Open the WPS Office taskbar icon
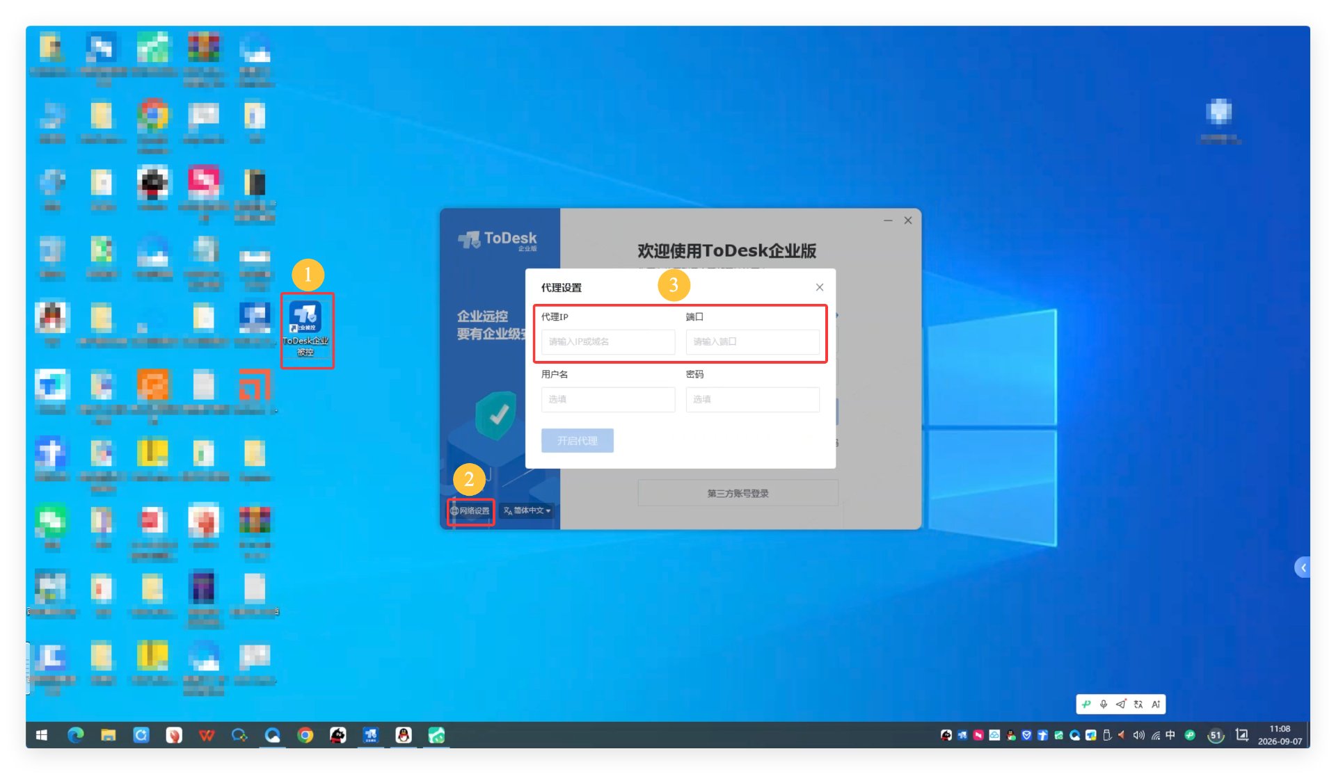1336x774 pixels. 207,735
